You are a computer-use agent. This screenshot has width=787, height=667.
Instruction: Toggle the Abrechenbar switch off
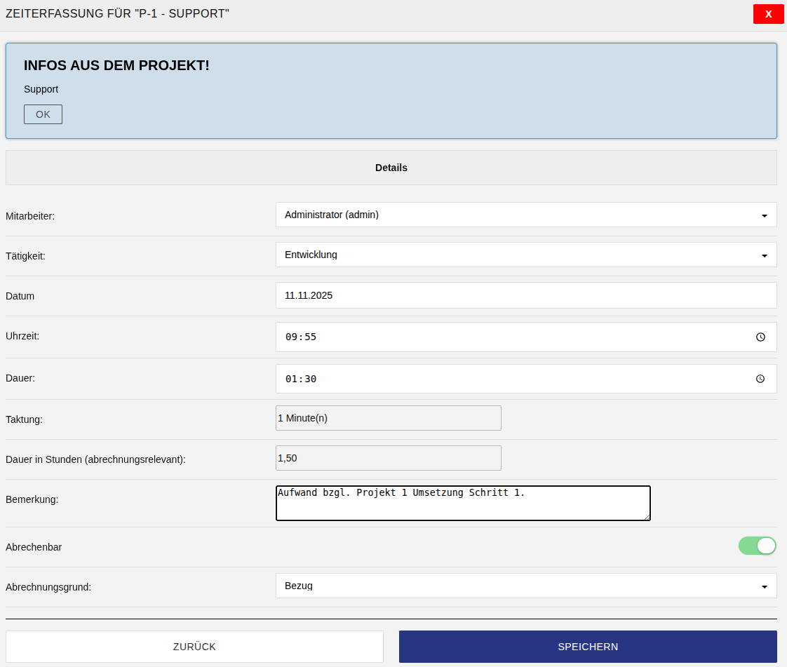757,546
